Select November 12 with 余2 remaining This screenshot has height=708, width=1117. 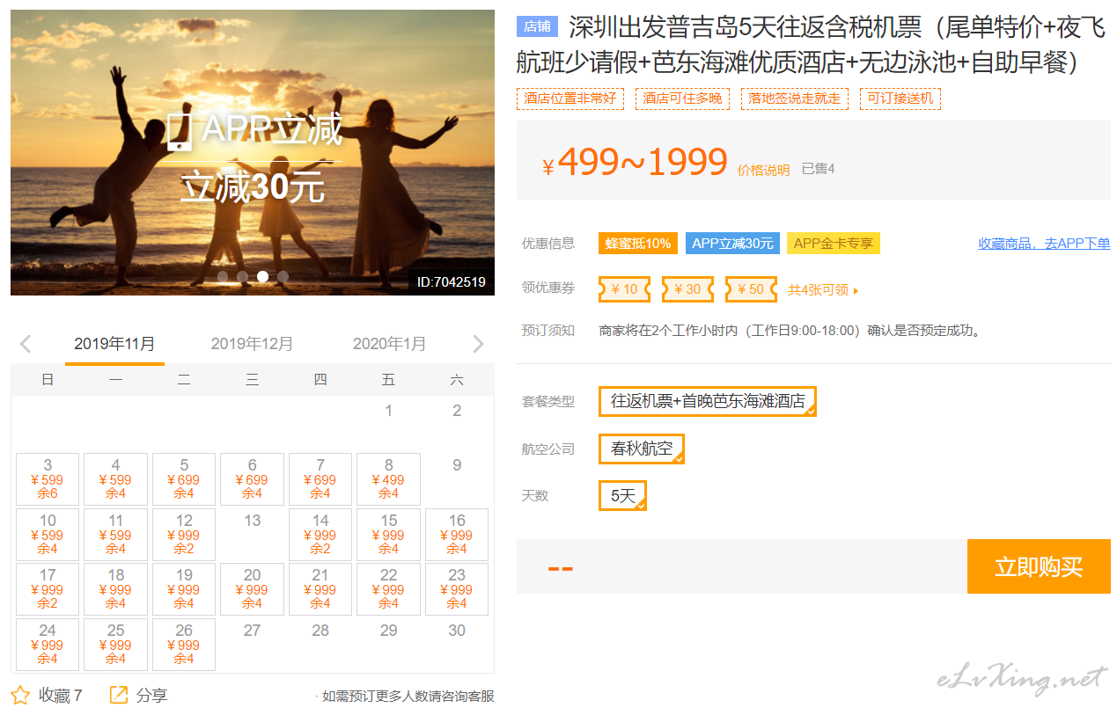coord(184,534)
